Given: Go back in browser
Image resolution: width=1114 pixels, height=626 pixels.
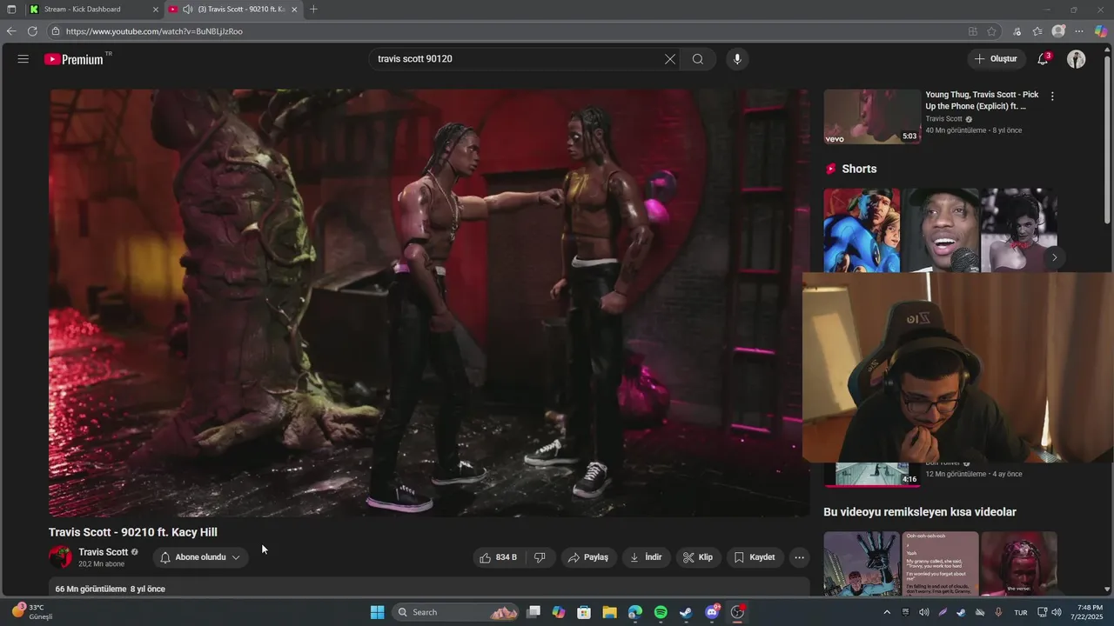Looking at the screenshot, I should click(x=11, y=31).
